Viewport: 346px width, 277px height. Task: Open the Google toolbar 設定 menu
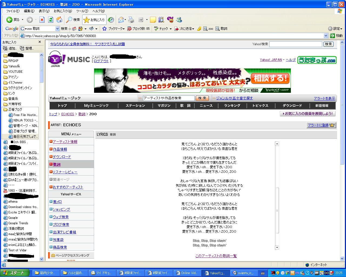click(x=335, y=29)
